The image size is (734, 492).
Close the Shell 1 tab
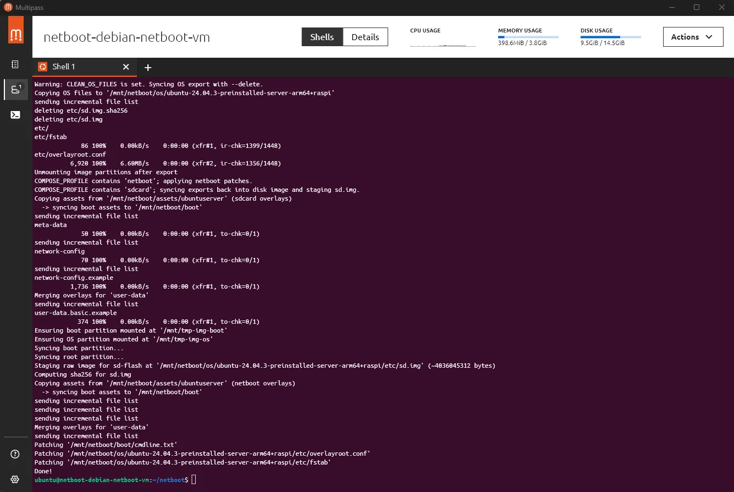tap(125, 67)
